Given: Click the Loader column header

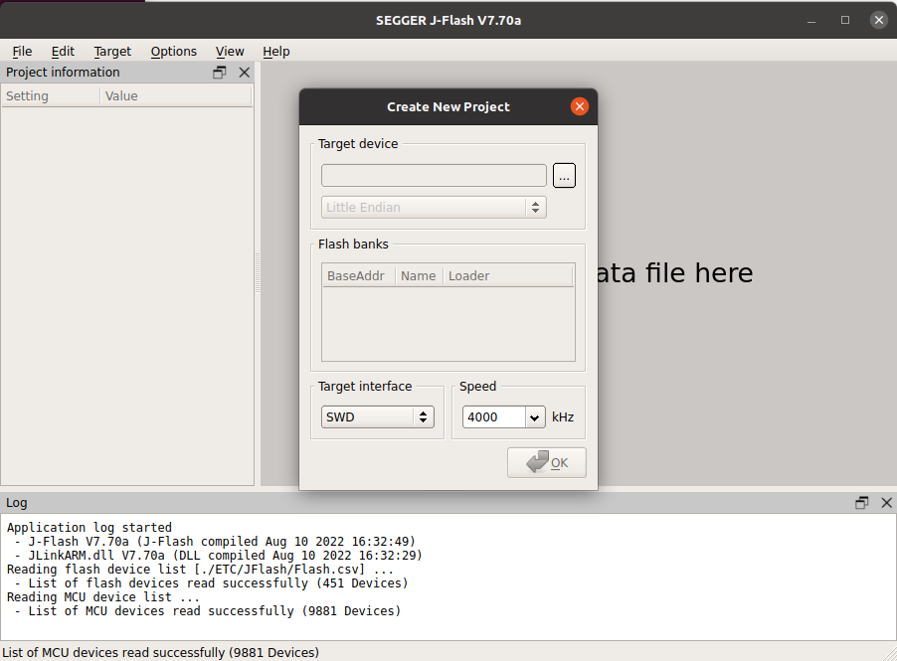Looking at the screenshot, I should [508, 276].
